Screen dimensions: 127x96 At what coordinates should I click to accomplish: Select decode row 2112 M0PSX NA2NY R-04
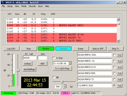click(x=62, y=35)
